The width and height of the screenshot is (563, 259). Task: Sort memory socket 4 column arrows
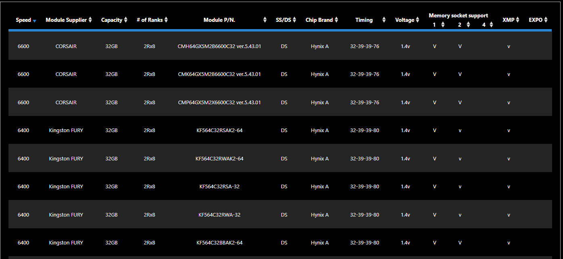pos(491,24)
